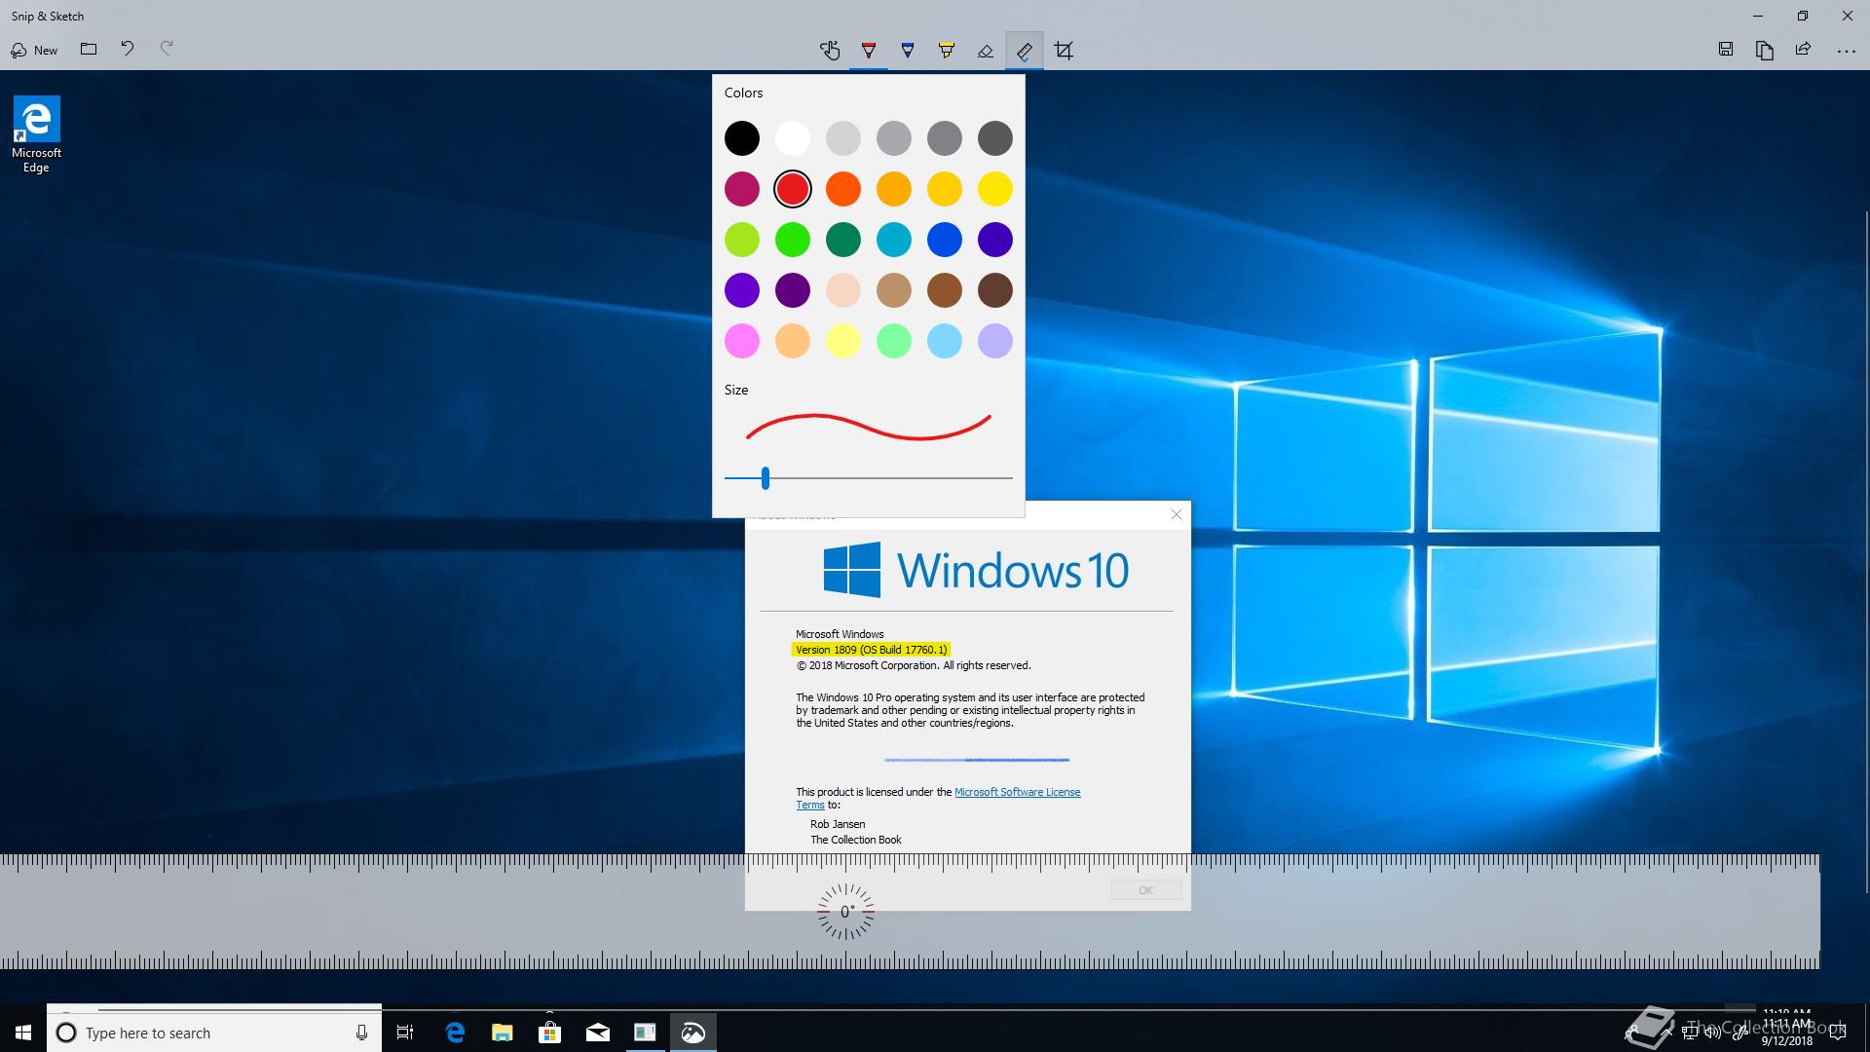Open a file with the folder icon
Screen dimensions: 1870x1052
(x=89, y=49)
